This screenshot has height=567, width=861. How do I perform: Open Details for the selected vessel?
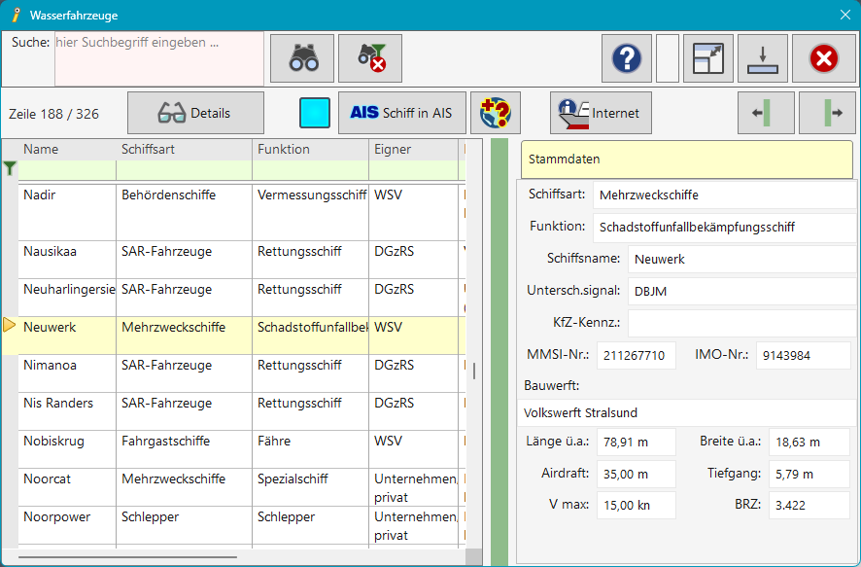click(194, 112)
